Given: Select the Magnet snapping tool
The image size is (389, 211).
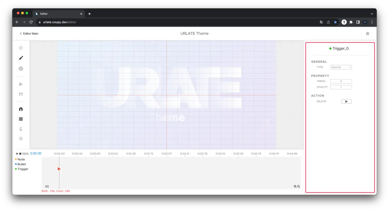Looking at the screenshot, I should pos(21,109).
